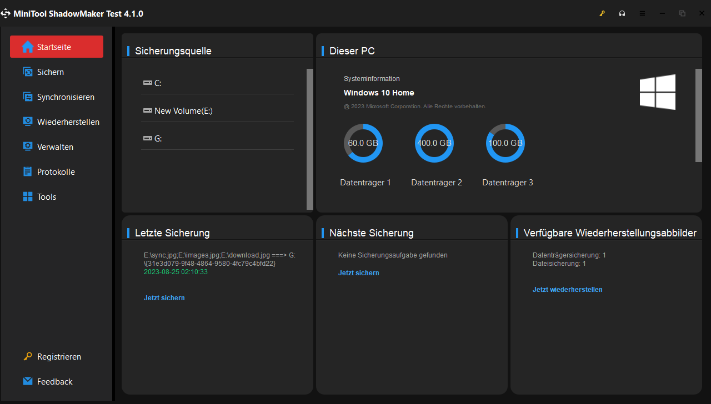This screenshot has width=711, height=404.
Task: Open the Startseite home icon
Action: click(x=28, y=47)
